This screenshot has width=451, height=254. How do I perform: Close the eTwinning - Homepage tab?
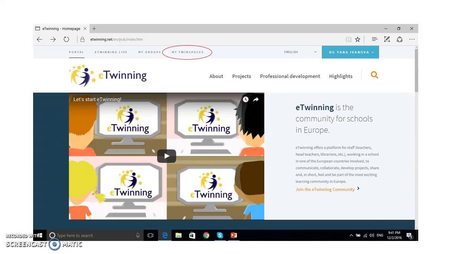coord(85,29)
